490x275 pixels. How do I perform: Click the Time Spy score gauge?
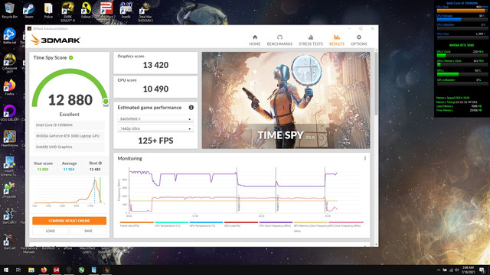(x=70, y=89)
